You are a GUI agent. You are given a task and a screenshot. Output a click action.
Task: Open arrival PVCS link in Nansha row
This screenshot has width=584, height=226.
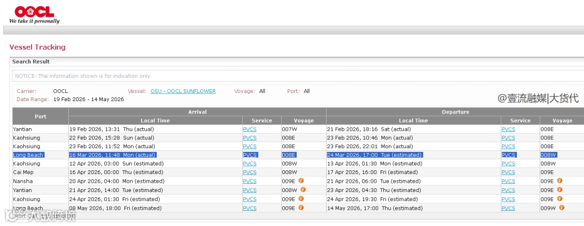point(249,181)
